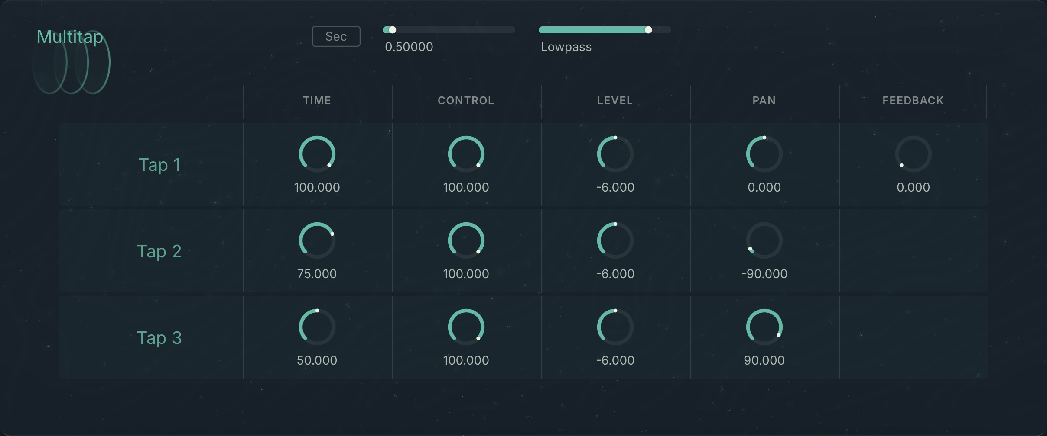1047x436 pixels.
Task: Select the Tap 2 Pan knob
Action: click(x=764, y=240)
